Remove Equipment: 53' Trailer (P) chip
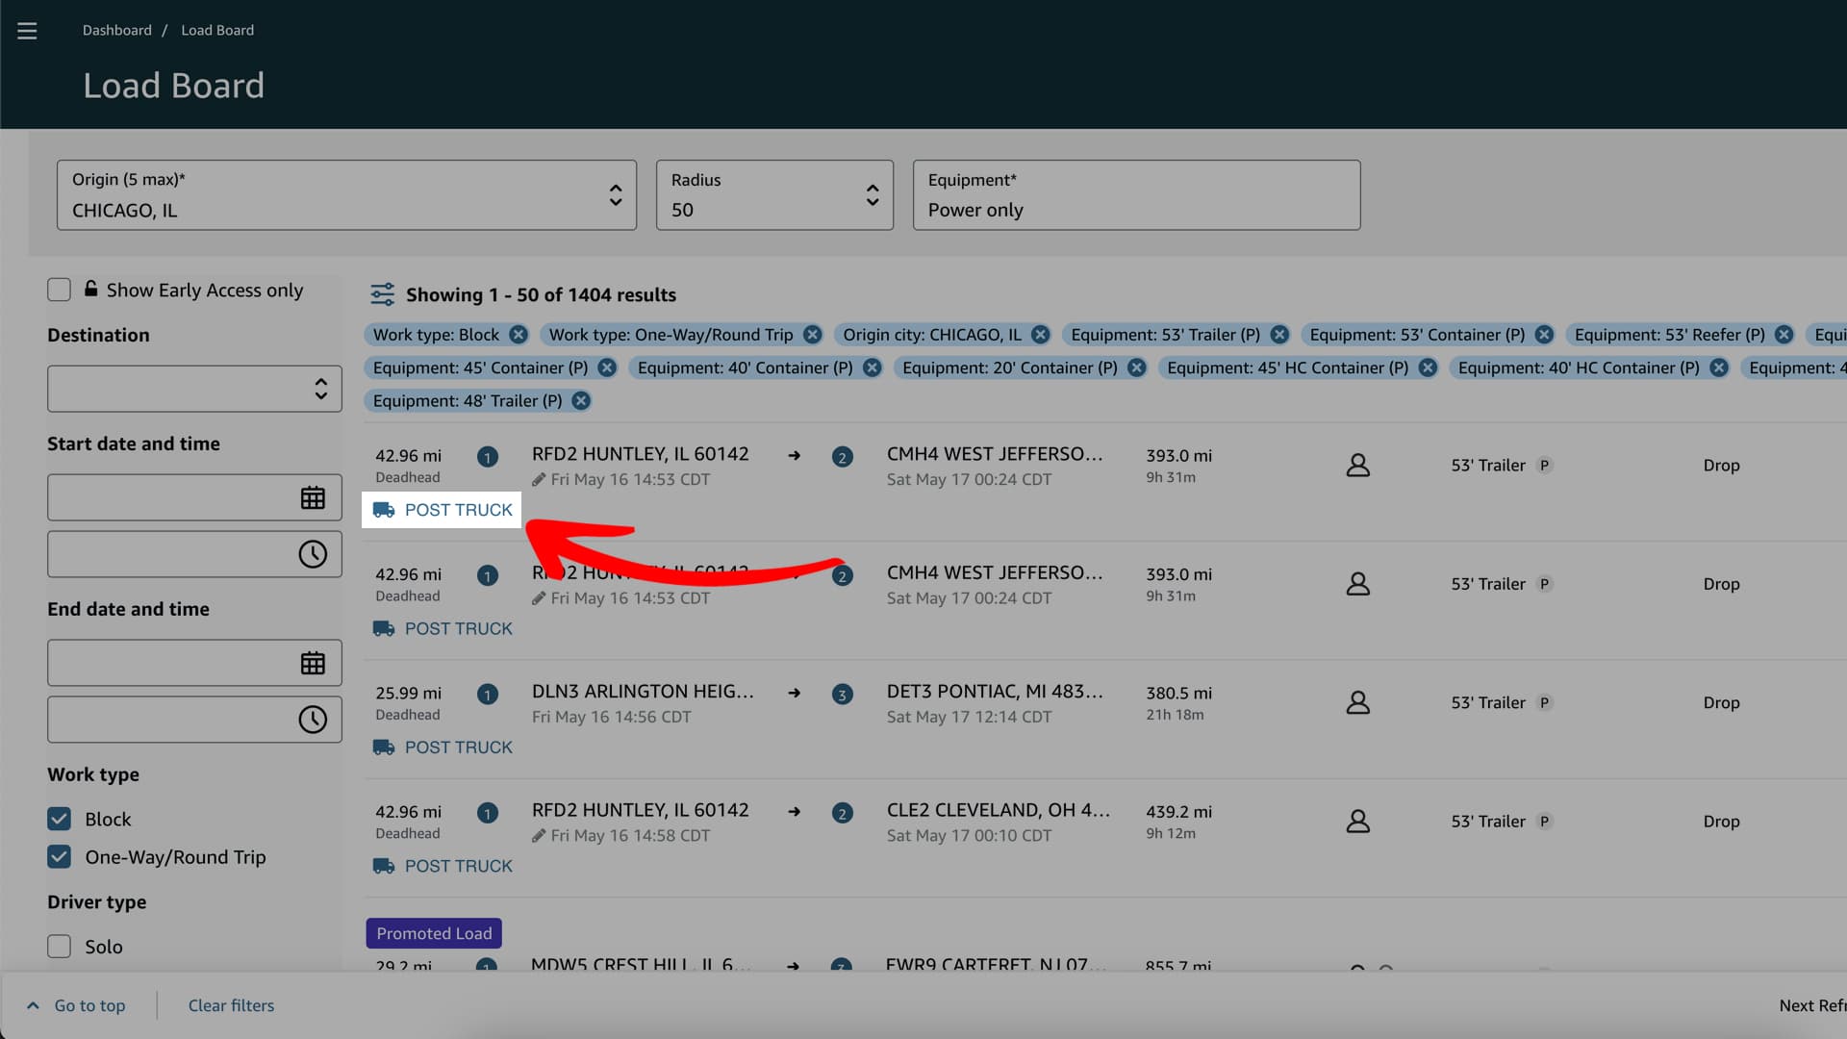Viewport: 1847px width, 1039px height. coord(1279,335)
